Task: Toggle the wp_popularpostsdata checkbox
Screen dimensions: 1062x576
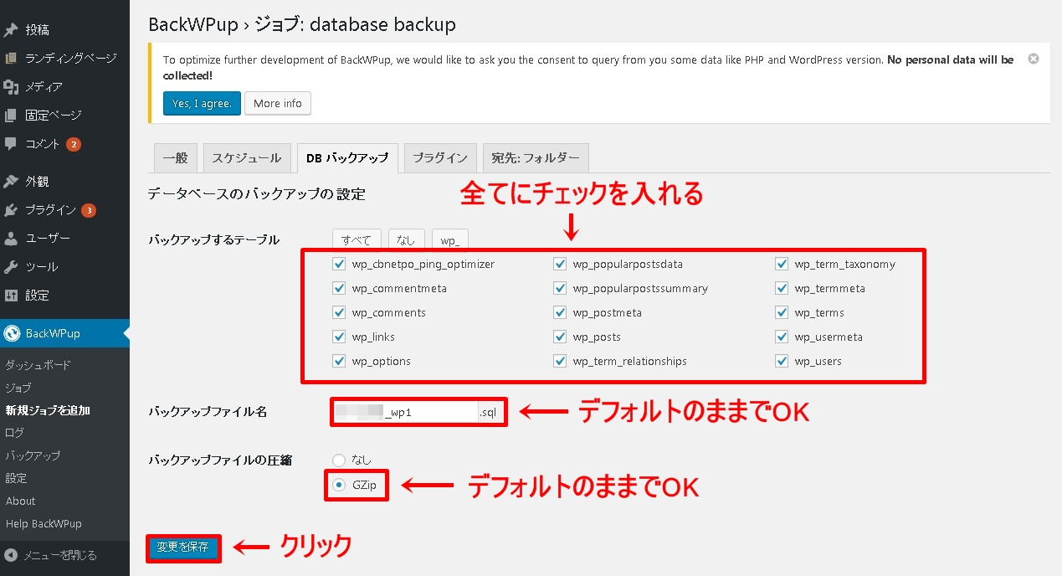Action: pos(560,264)
